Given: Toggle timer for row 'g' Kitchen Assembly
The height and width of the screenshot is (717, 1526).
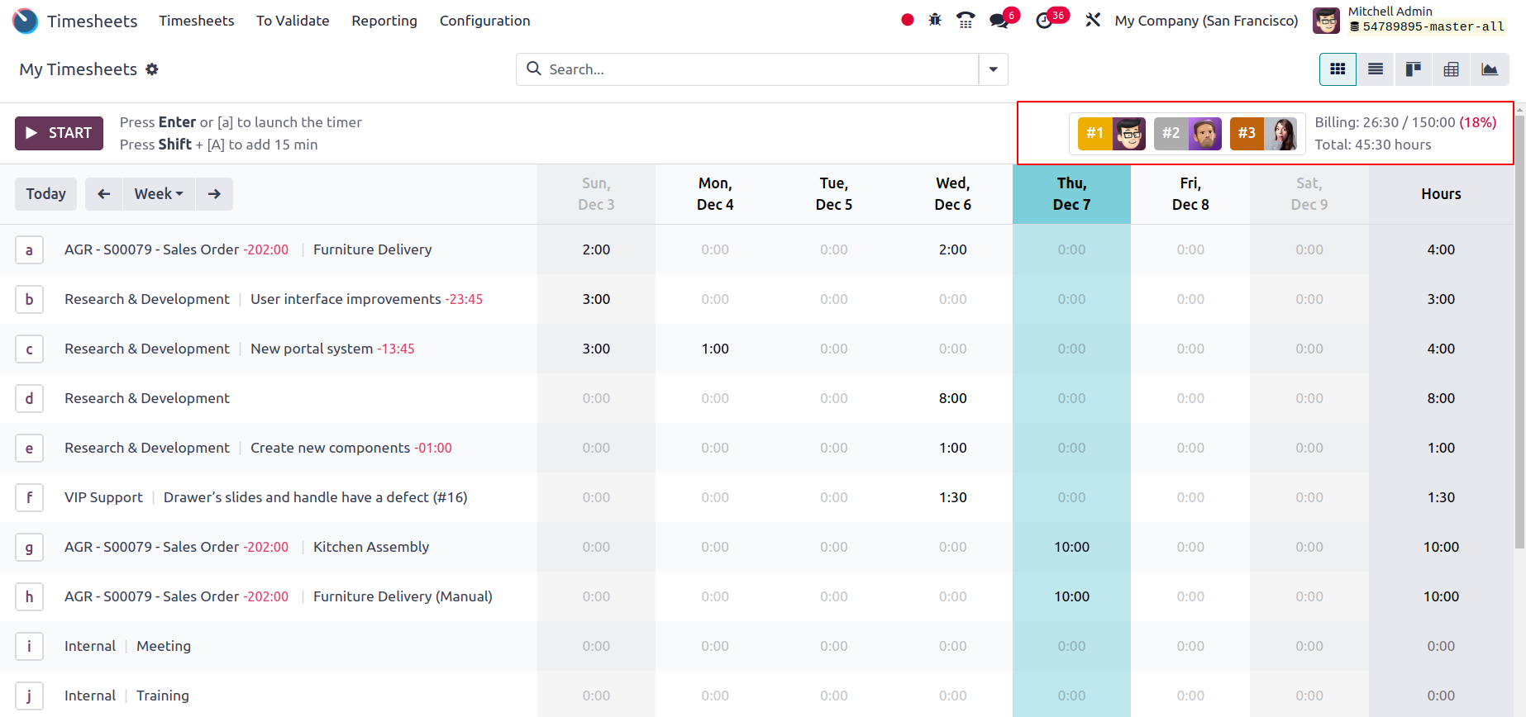Looking at the screenshot, I should tap(29, 547).
